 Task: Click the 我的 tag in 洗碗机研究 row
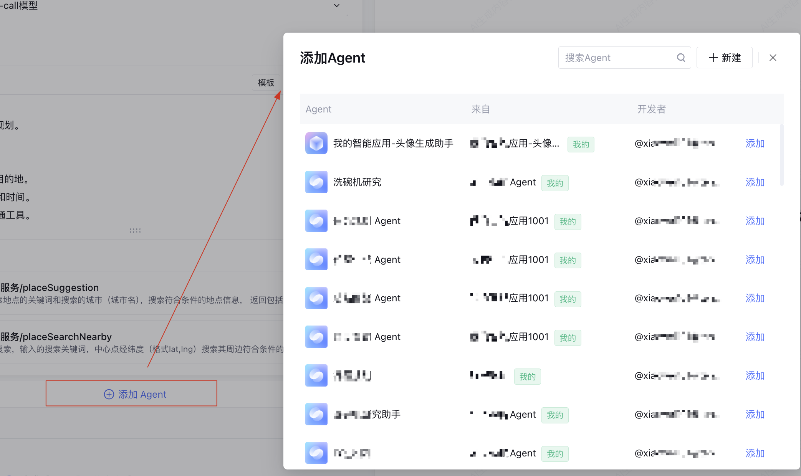[x=555, y=183]
